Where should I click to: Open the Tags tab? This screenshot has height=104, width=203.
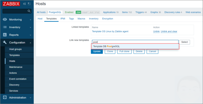[71, 19]
